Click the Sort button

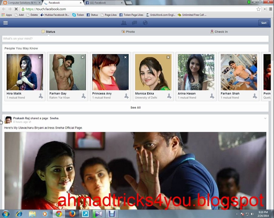[x=263, y=23]
